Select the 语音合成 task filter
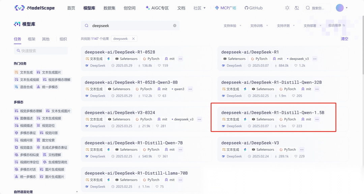364x194 pixels. point(24,87)
